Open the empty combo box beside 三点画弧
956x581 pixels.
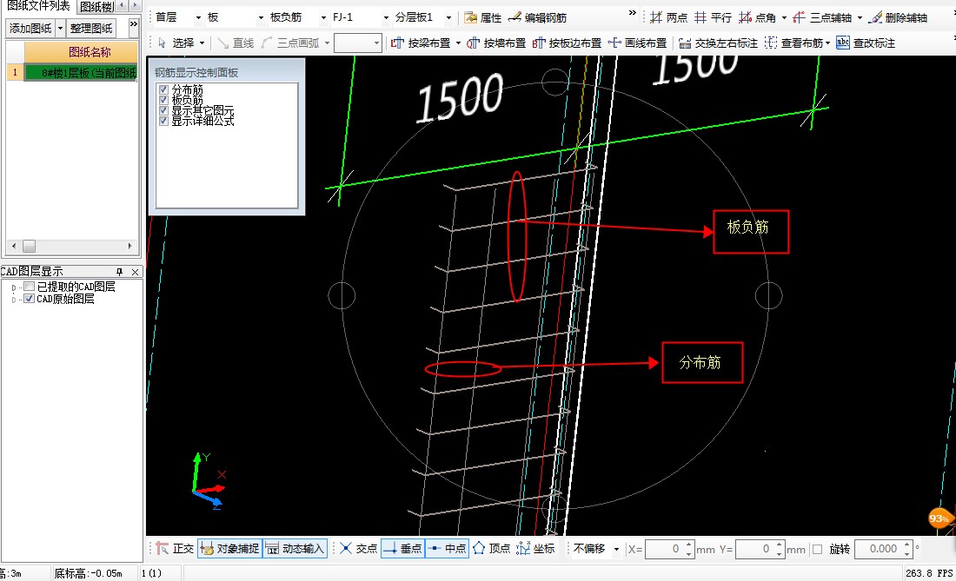[x=358, y=43]
